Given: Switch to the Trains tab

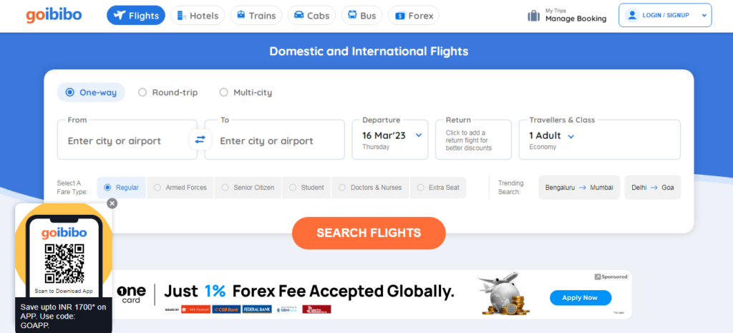Looking at the screenshot, I should click(x=257, y=15).
